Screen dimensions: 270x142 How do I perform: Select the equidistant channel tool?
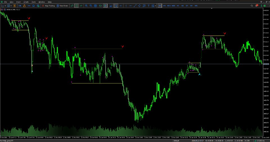point(139,6)
